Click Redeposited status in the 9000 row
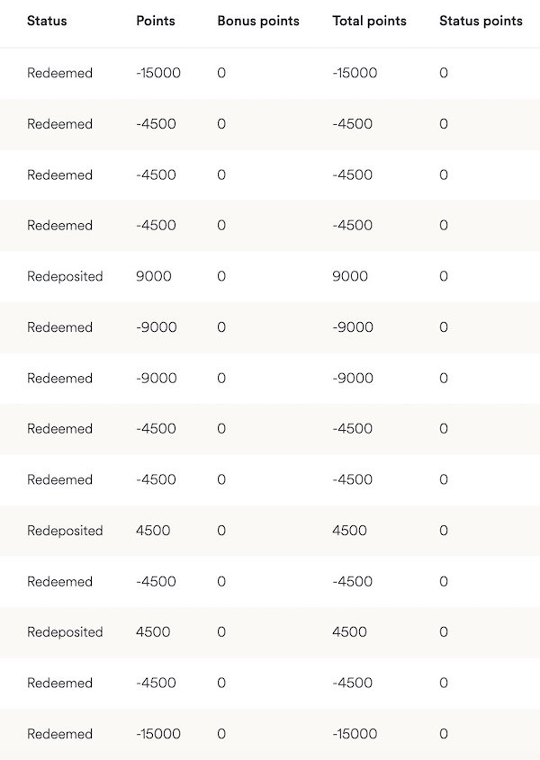 [65, 276]
